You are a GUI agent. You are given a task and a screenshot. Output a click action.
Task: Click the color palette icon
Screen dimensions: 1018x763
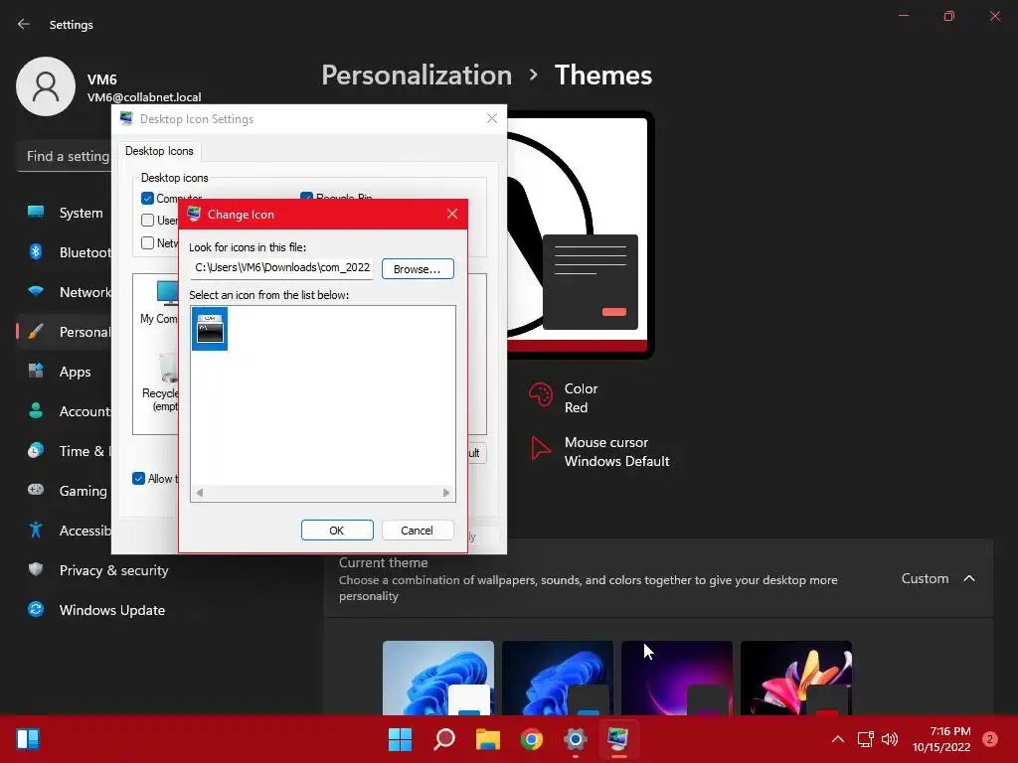(540, 393)
